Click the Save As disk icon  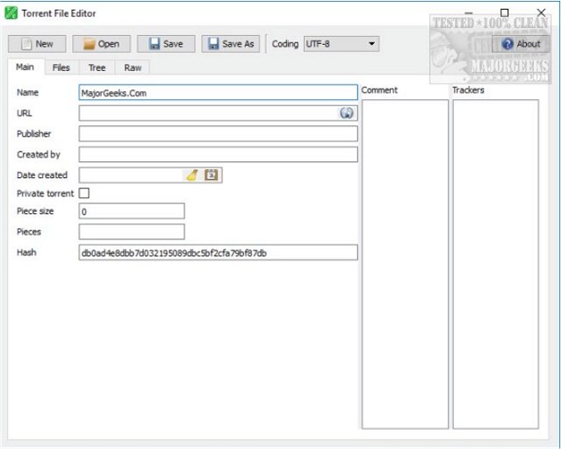point(213,44)
